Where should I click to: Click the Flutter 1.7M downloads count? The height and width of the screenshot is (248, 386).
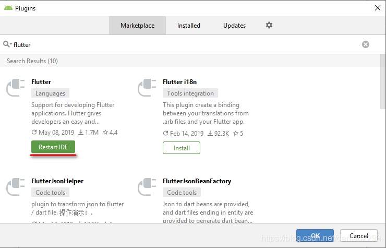pos(88,133)
